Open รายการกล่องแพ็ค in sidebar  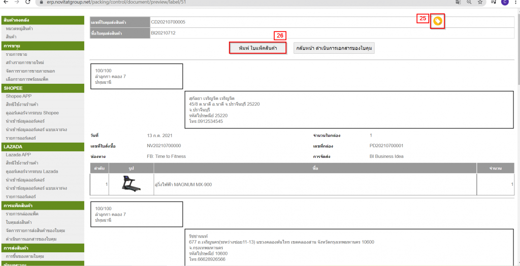[x=22, y=214]
